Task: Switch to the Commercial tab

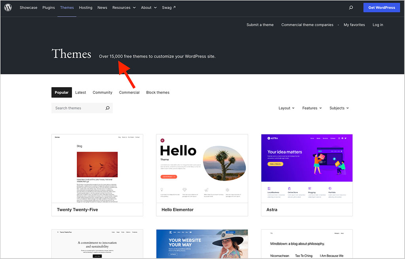Action: point(129,92)
